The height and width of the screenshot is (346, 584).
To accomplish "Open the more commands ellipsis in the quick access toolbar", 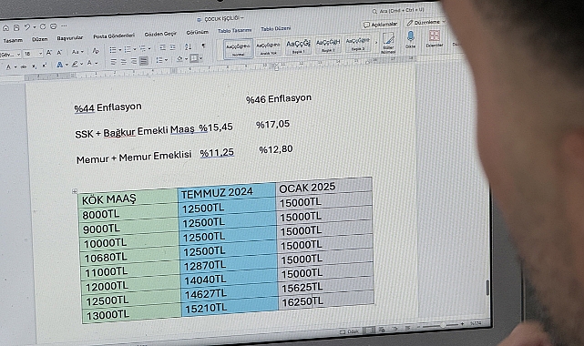I will pyautogui.click(x=64, y=26).
